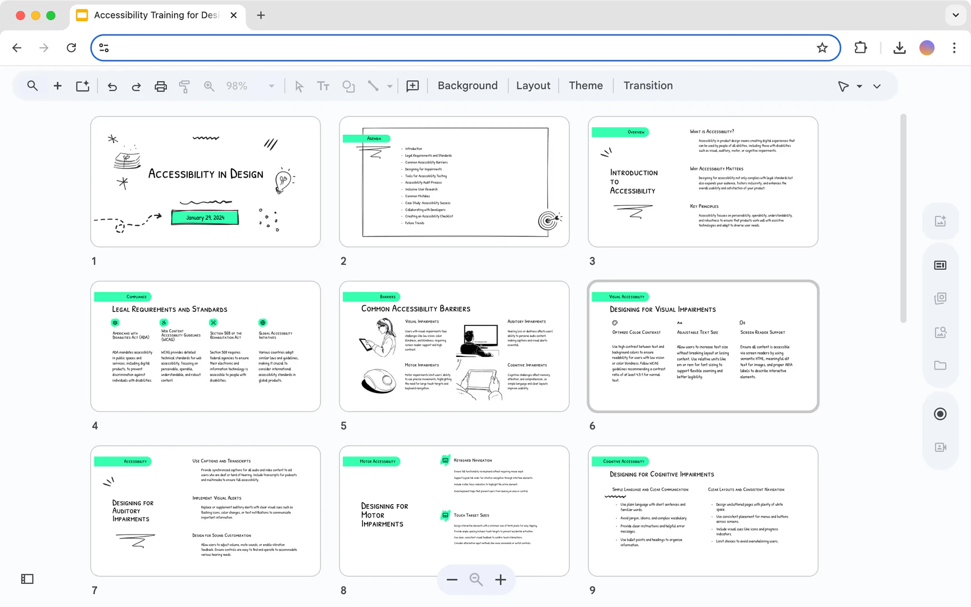Open the folder icon in the sidebar

940,365
